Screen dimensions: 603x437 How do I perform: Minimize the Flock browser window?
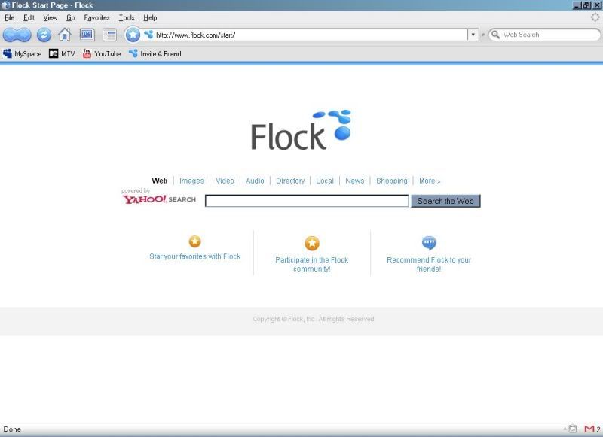(x=577, y=5)
